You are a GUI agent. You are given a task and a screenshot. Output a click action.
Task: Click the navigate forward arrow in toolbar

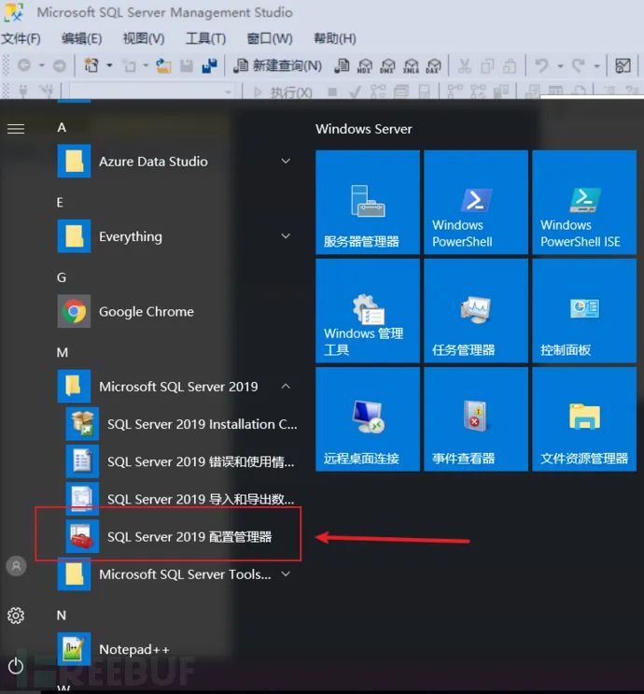tap(60, 65)
